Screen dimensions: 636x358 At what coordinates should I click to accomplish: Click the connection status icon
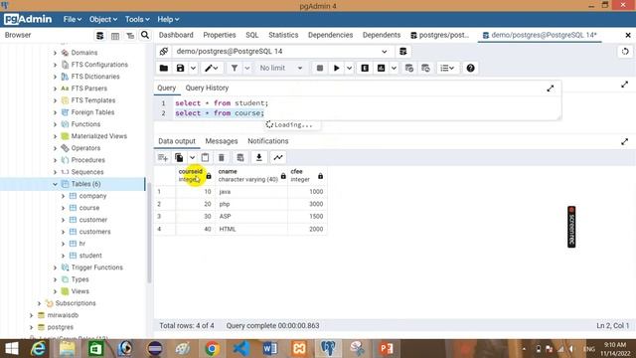click(x=164, y=51)
